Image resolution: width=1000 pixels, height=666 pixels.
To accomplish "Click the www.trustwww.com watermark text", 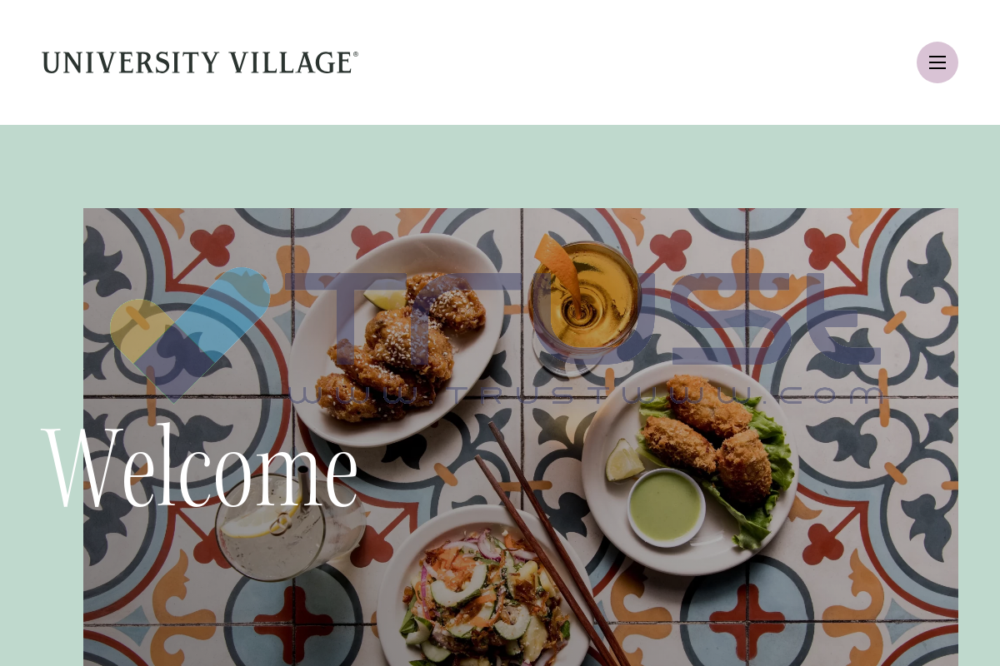I will click(x=586, y=395).
